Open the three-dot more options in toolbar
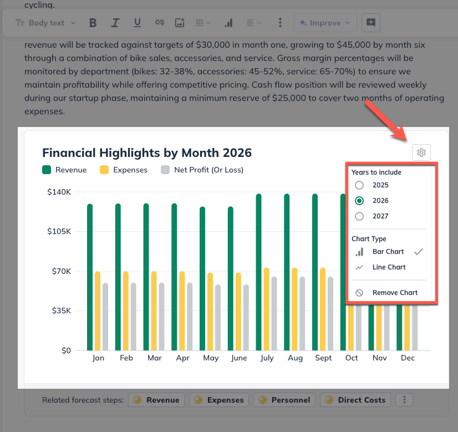The width and height of the screenshot is (458, 432). coord(280,23)
